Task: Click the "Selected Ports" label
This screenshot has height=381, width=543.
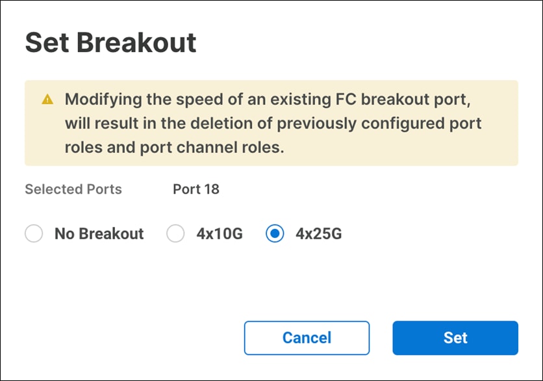Action: 73,190
